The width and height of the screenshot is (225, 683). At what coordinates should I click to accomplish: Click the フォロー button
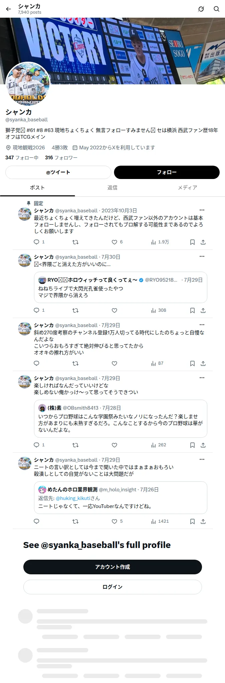coord(167,172)
